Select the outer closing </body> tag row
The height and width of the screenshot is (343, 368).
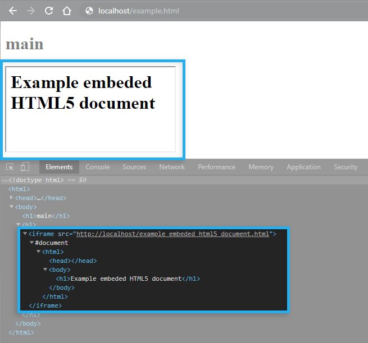click(x=28, y=323)
